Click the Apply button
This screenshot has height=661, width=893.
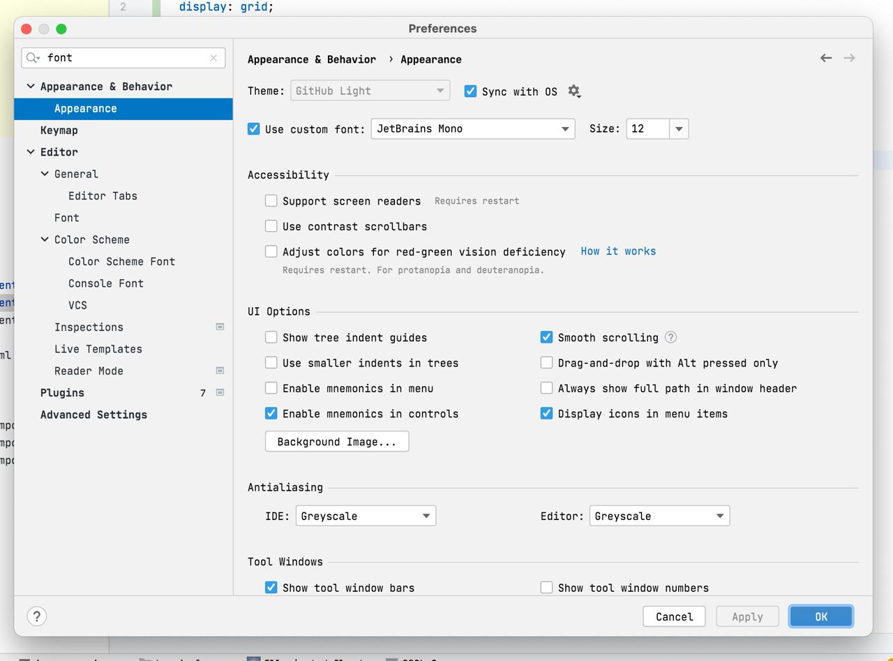click(747, 616)
